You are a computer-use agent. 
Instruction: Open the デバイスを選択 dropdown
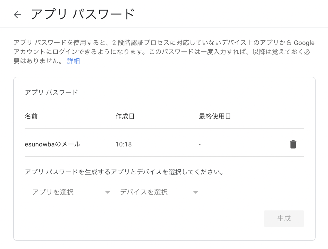pos(159,192)
